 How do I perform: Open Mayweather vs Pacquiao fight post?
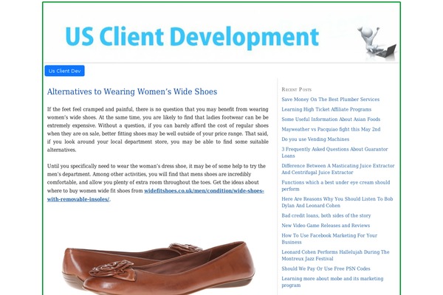(331, 129)
